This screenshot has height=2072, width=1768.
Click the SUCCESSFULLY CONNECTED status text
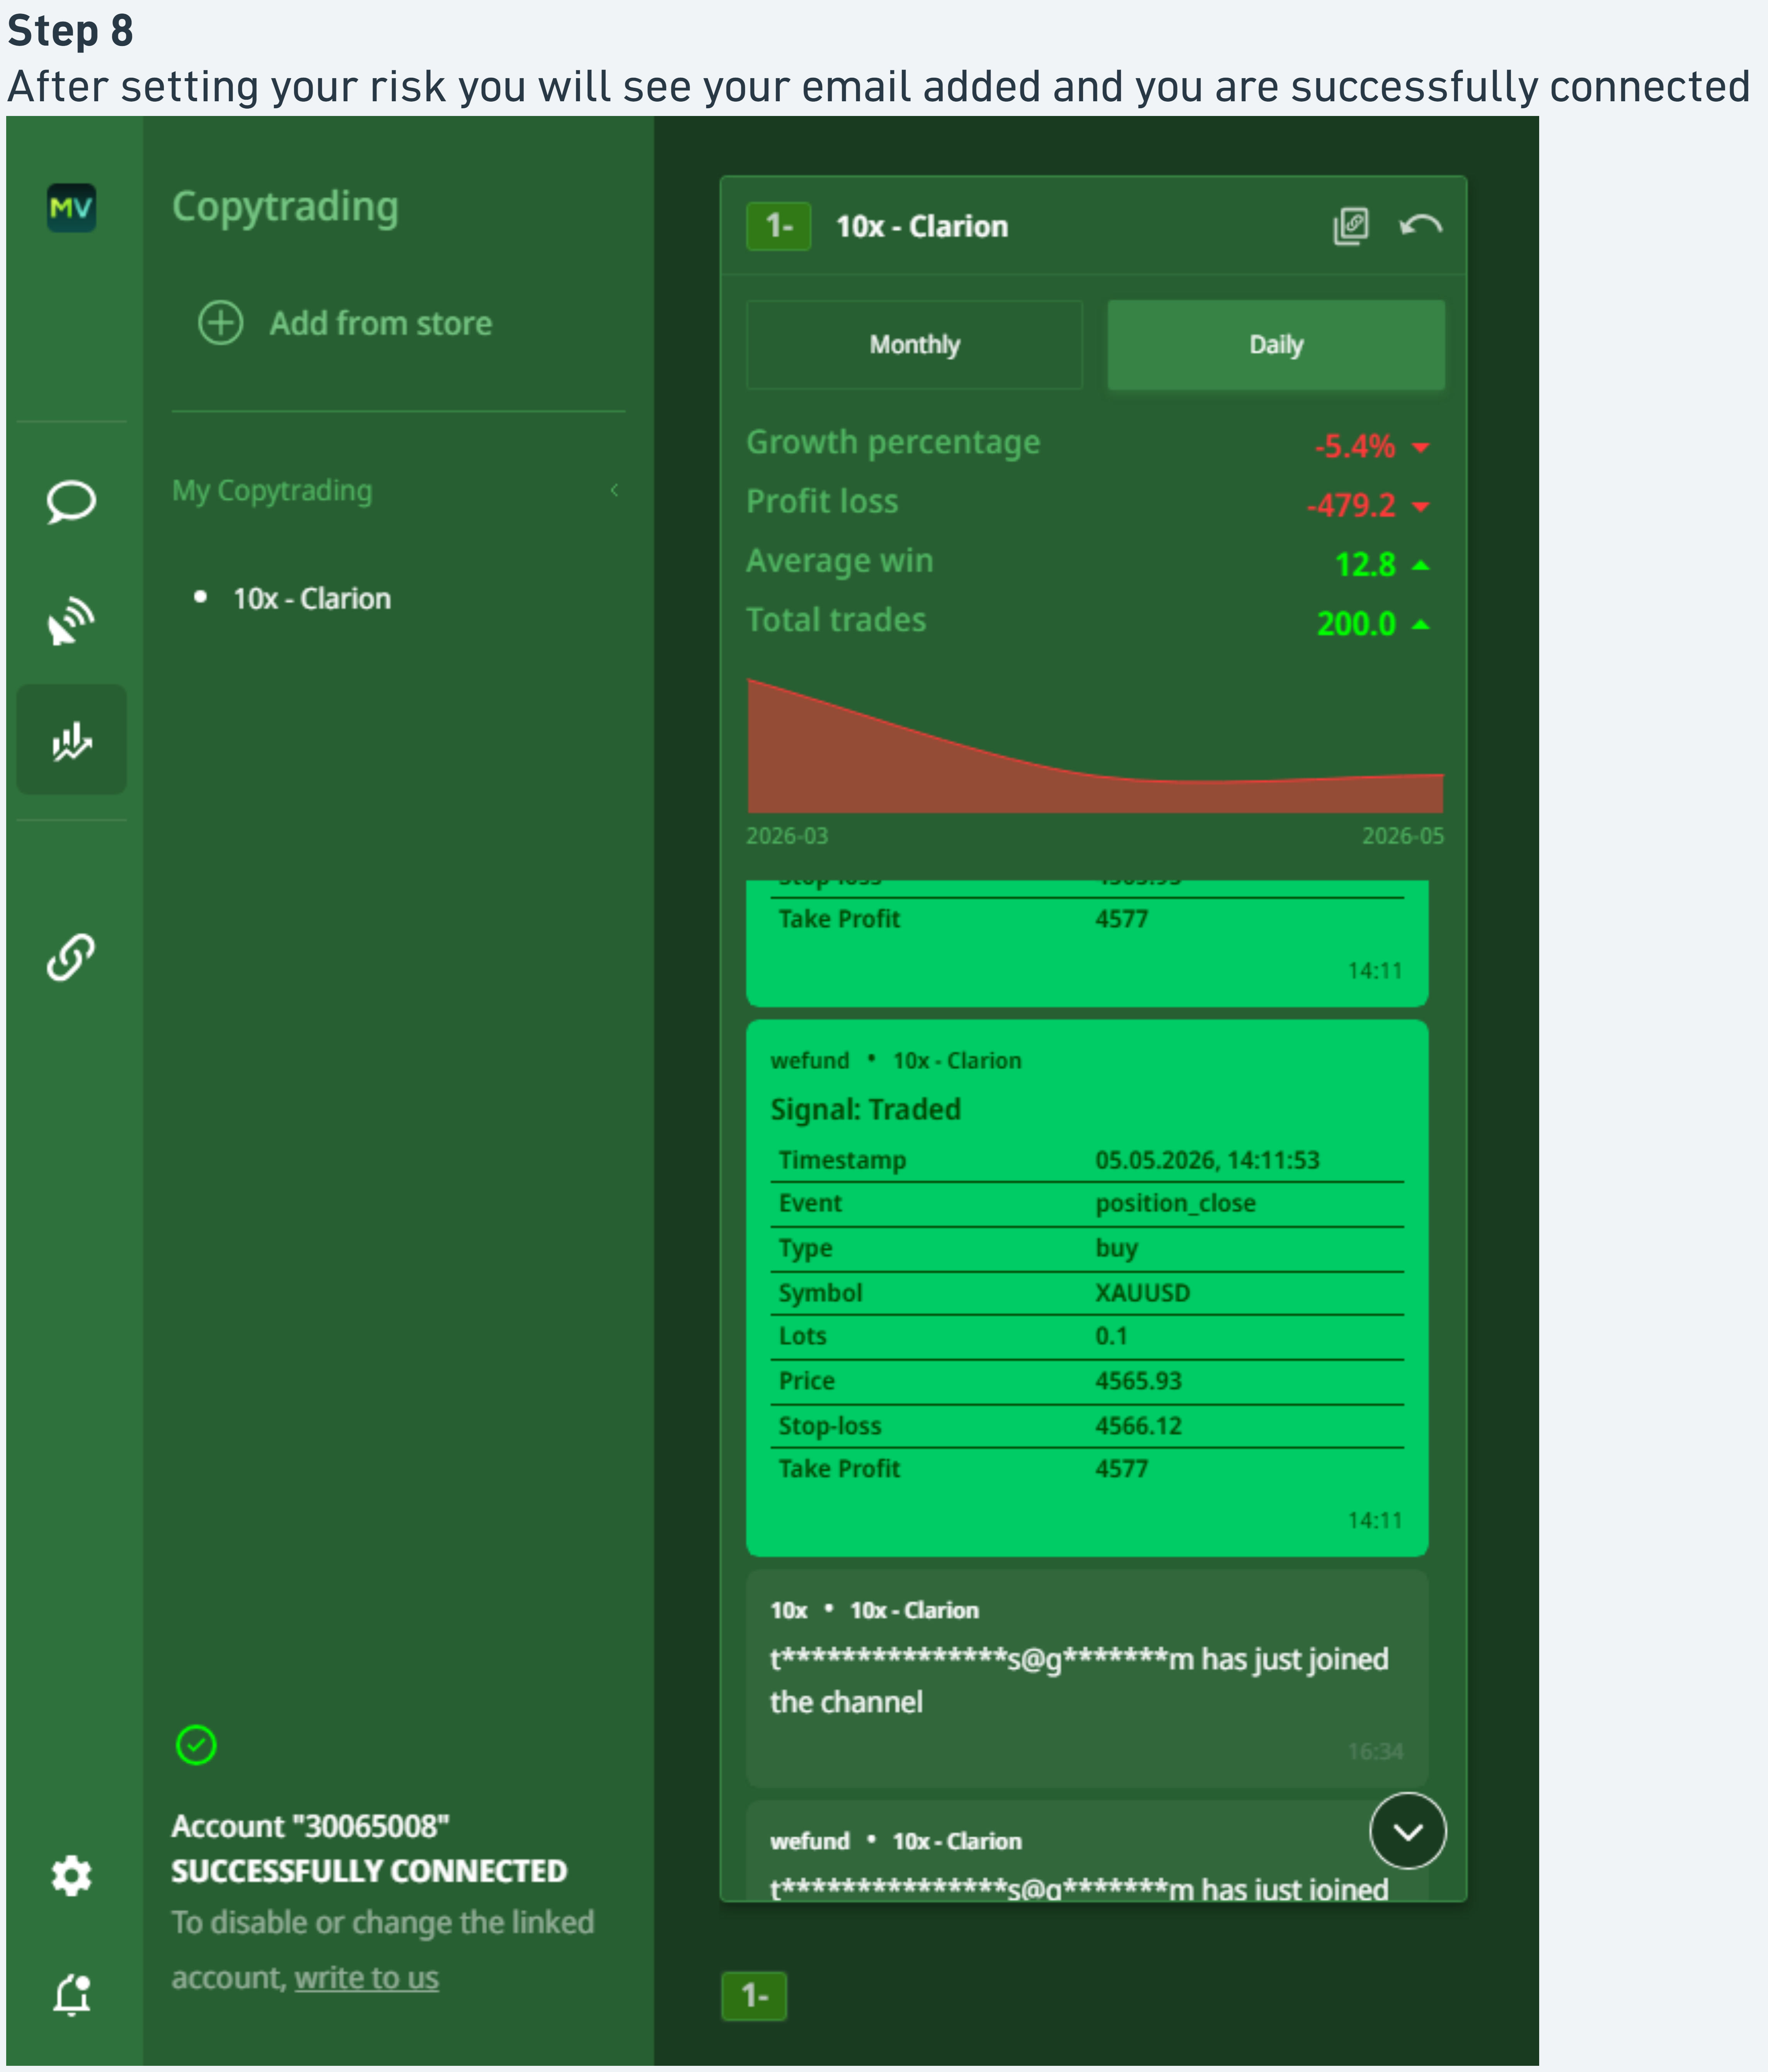369,1871
